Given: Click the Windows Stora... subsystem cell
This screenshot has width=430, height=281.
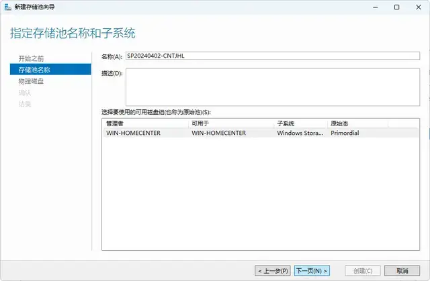Looking at the screenshot, I should pos(300,133).
